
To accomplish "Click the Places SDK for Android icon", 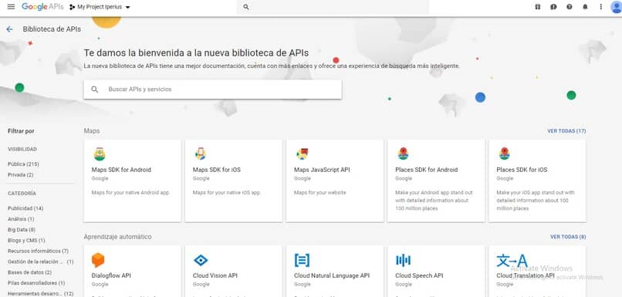I will (x=404, y=154).
